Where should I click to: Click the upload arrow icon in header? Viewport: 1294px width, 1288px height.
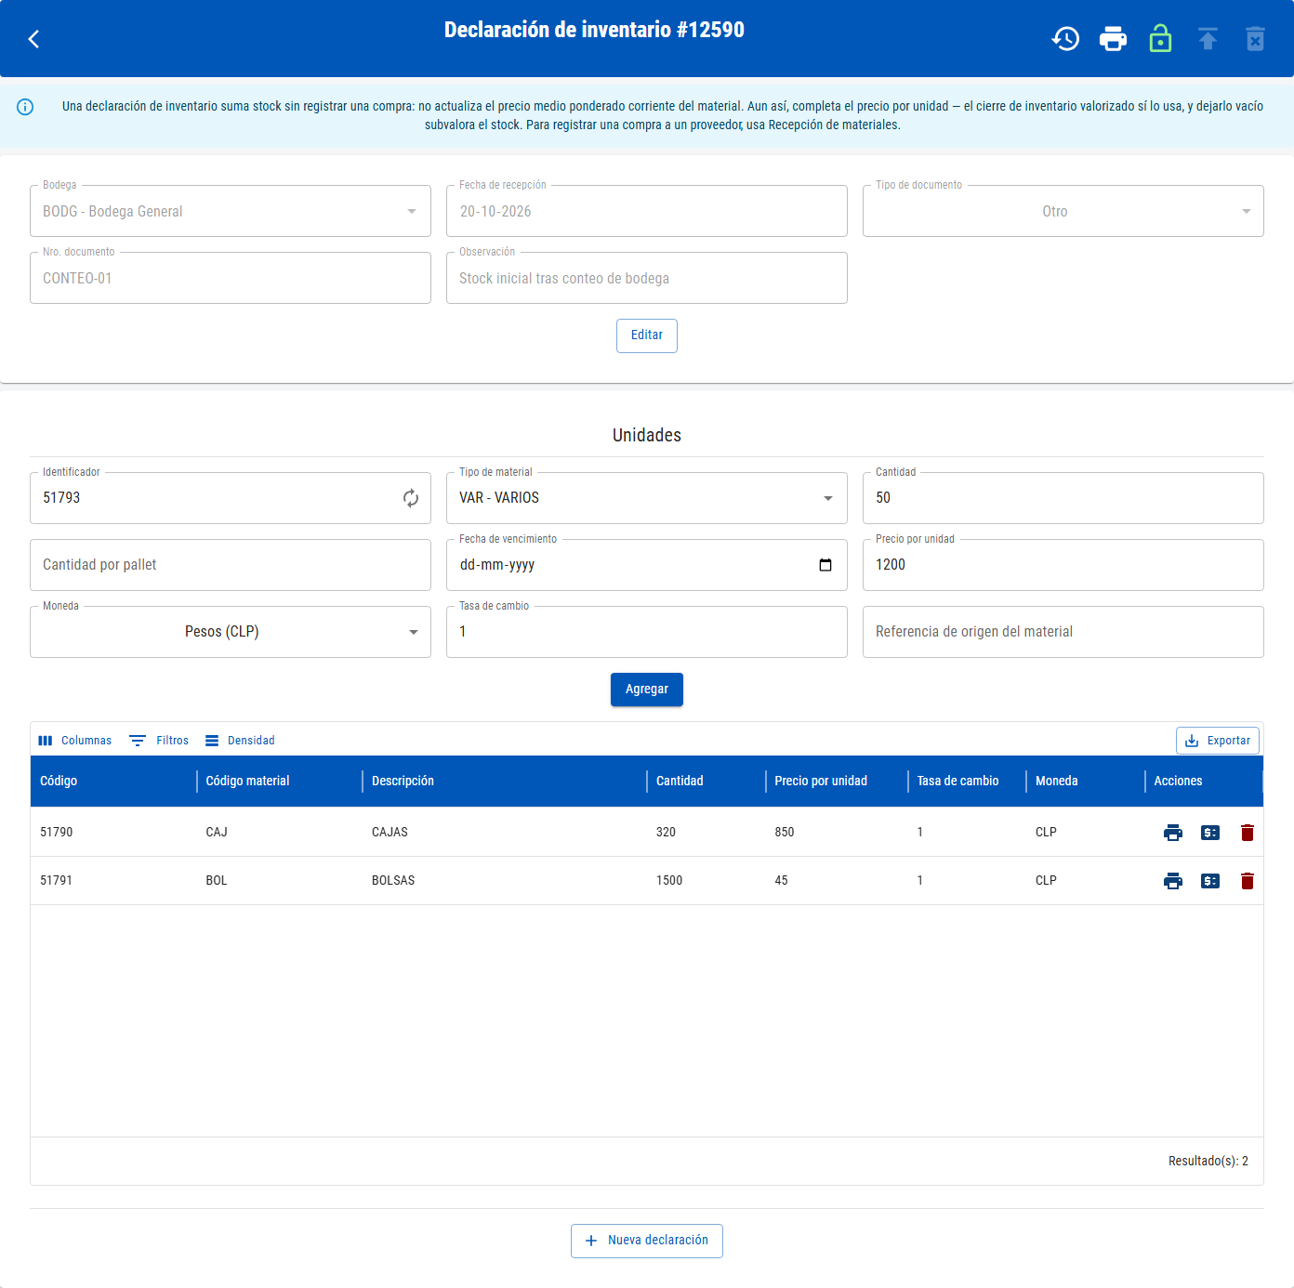tap(1208, 39)
